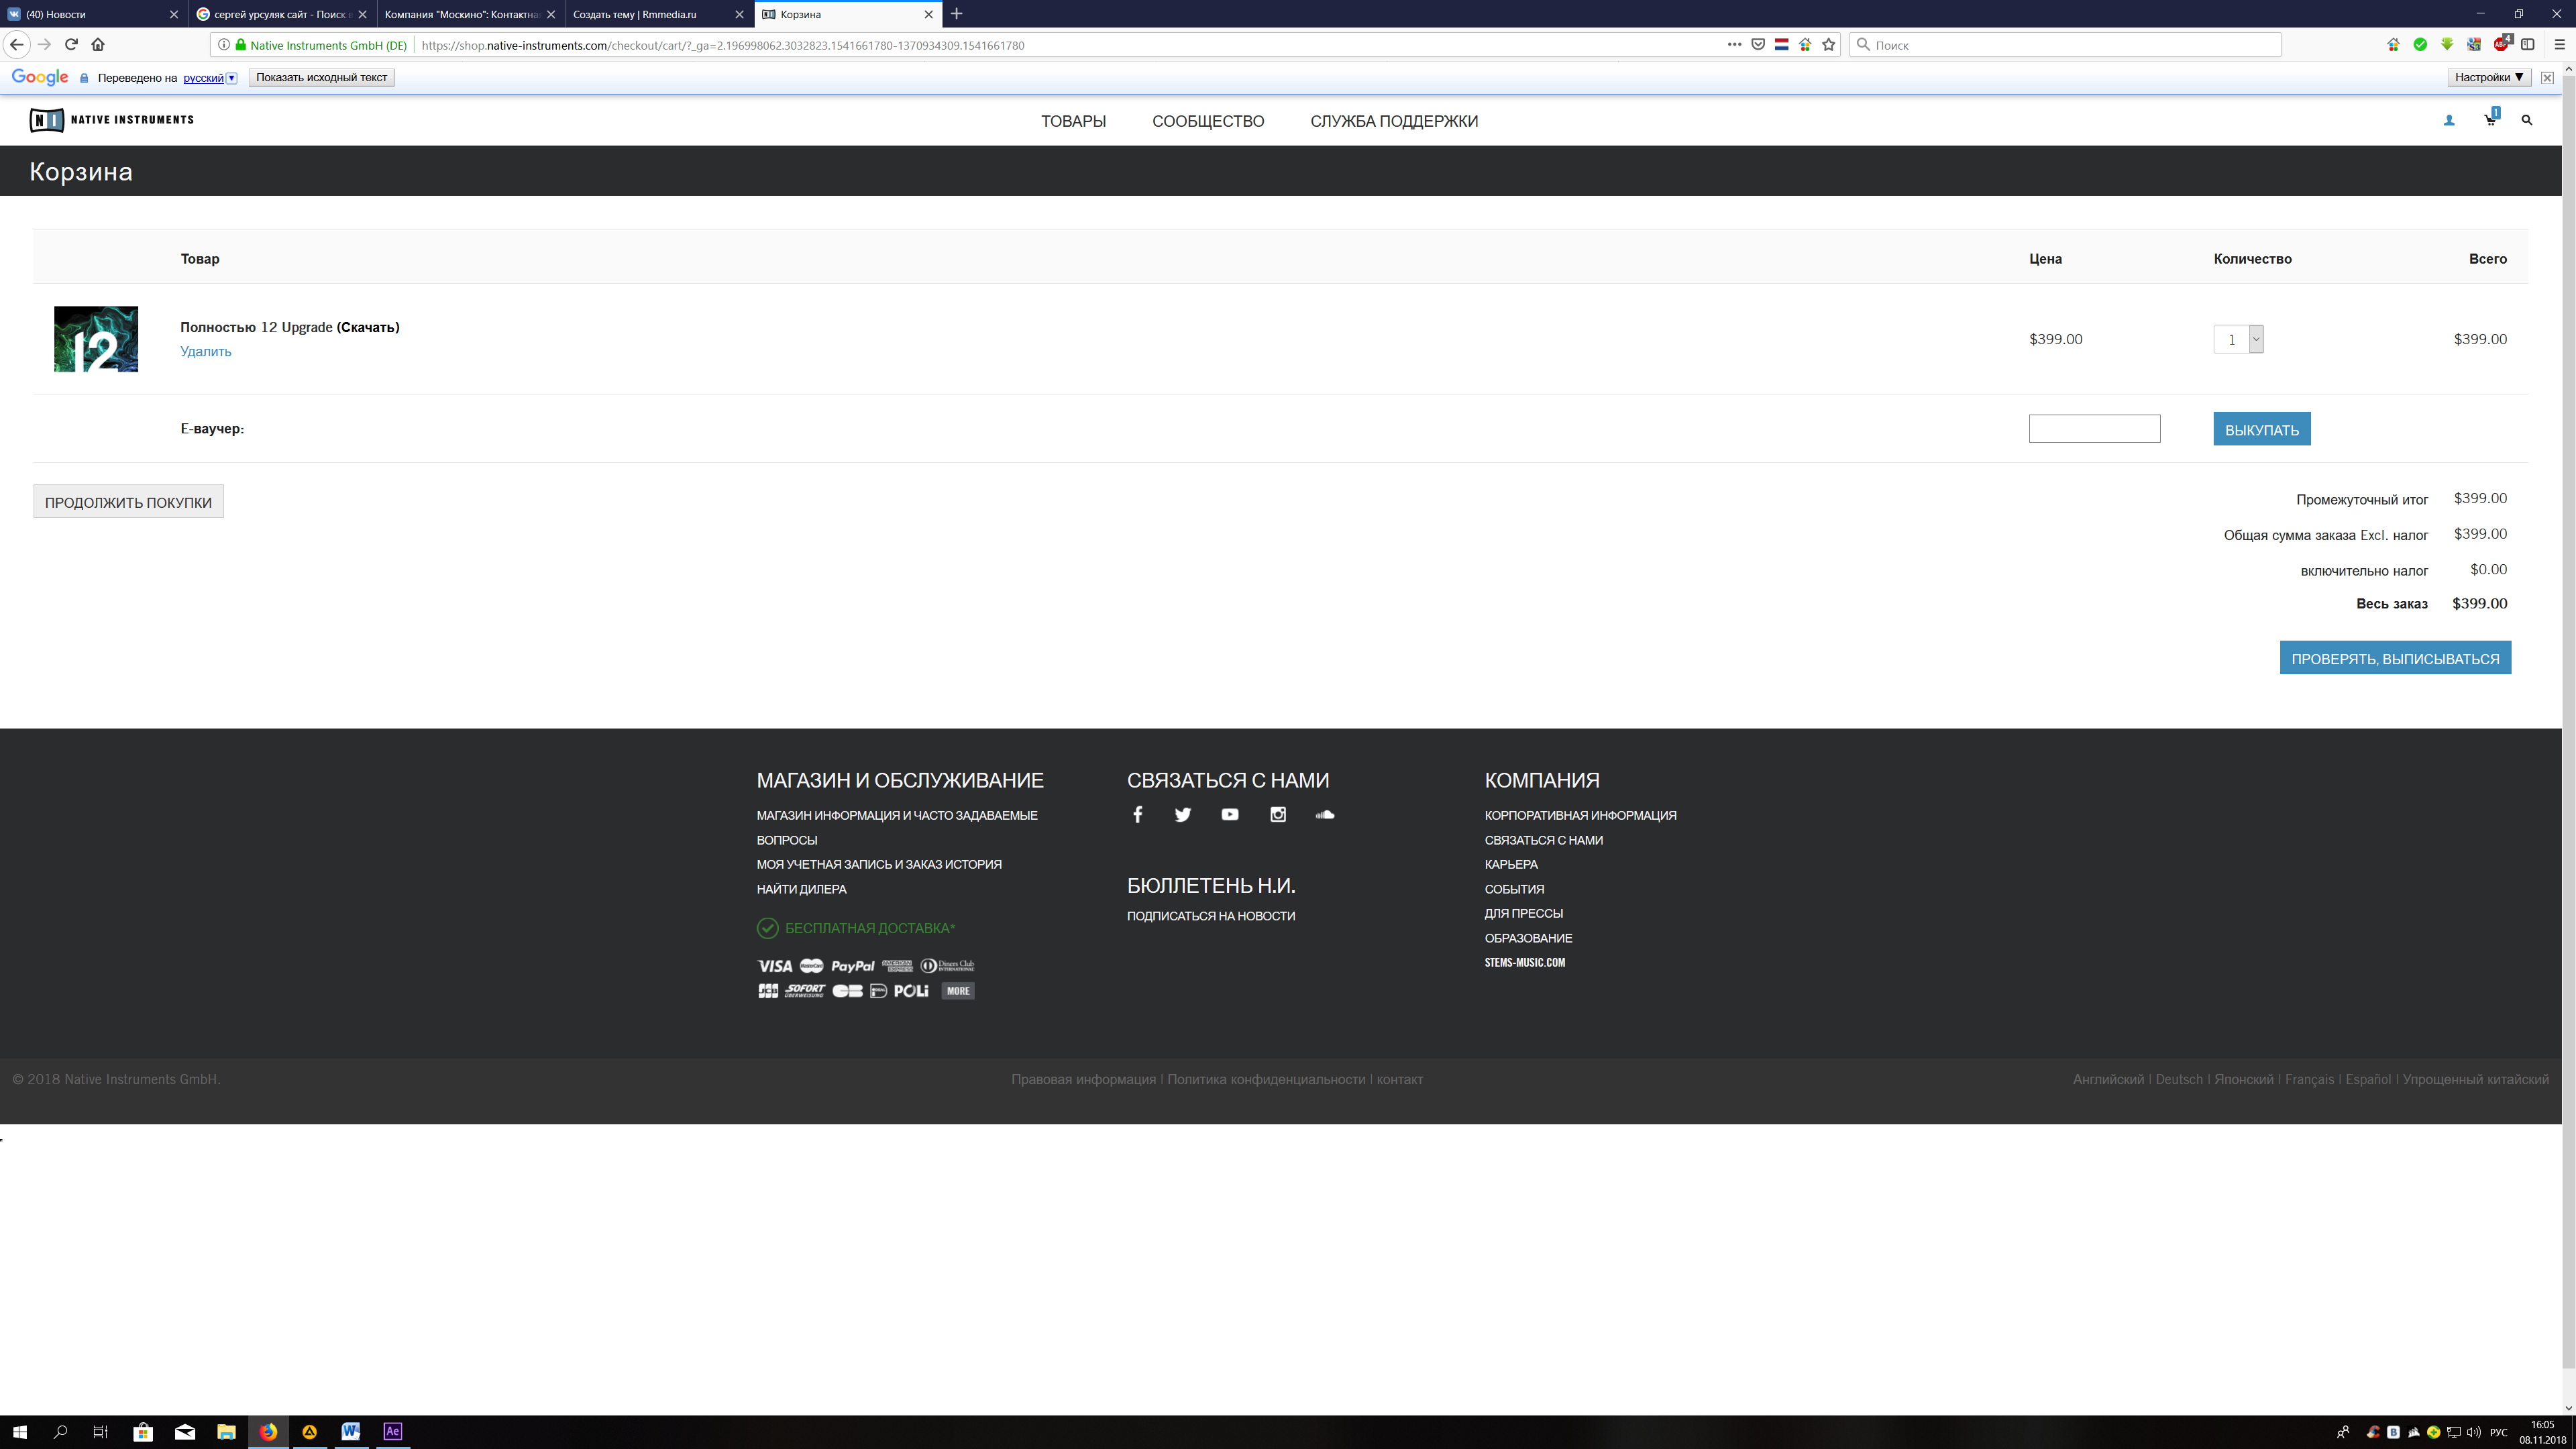Open the shopping cart icon in header
This screenshot has width=2576, height=1449.
[x=2489, y=120]
